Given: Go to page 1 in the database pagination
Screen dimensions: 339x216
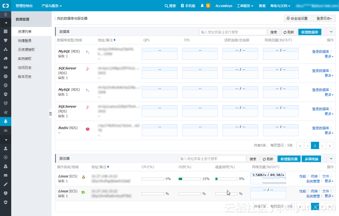Looking at the screenshot, I should click(315, 145).
